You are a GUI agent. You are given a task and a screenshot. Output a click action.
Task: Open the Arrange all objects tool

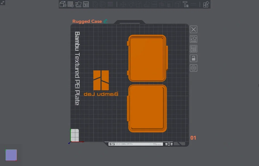click(86, 4)
